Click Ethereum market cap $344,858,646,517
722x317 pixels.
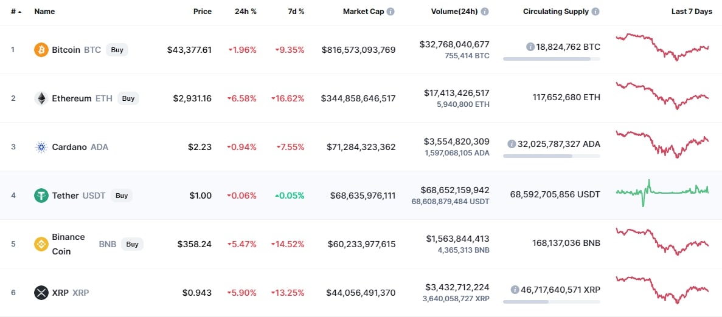pos(358,98)
